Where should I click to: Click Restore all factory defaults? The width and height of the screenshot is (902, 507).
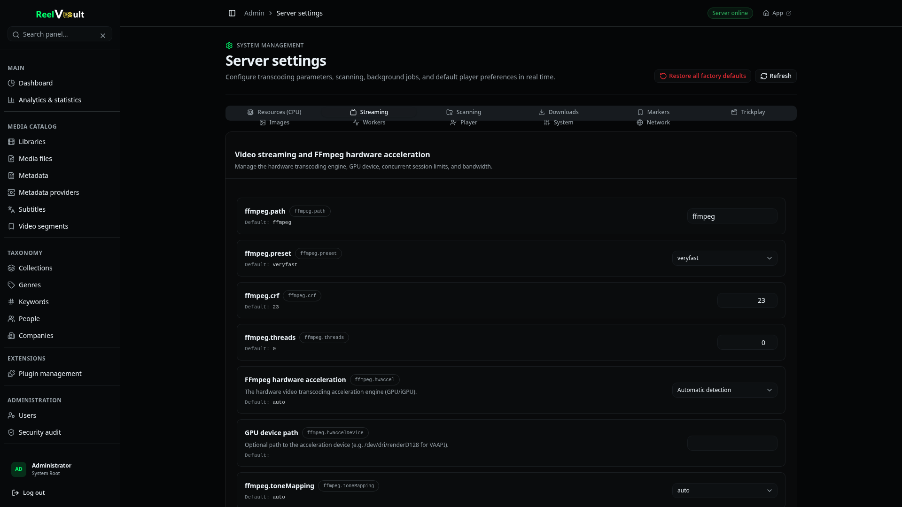point(703,76)
